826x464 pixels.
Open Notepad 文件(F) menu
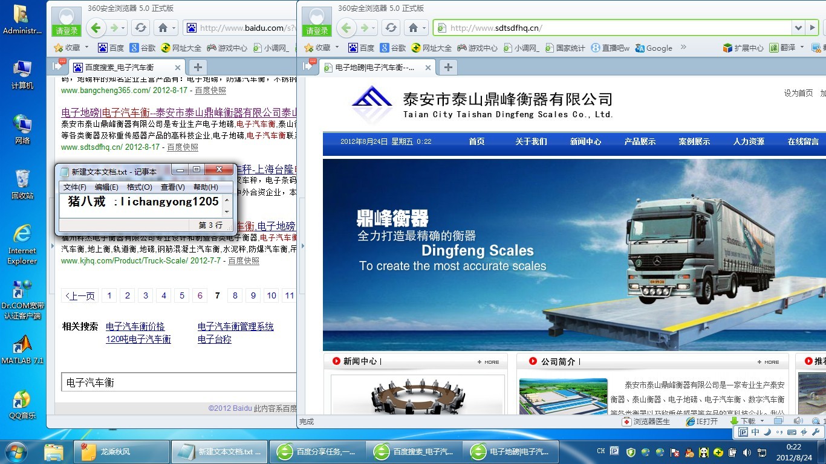(x=75, y=187)
